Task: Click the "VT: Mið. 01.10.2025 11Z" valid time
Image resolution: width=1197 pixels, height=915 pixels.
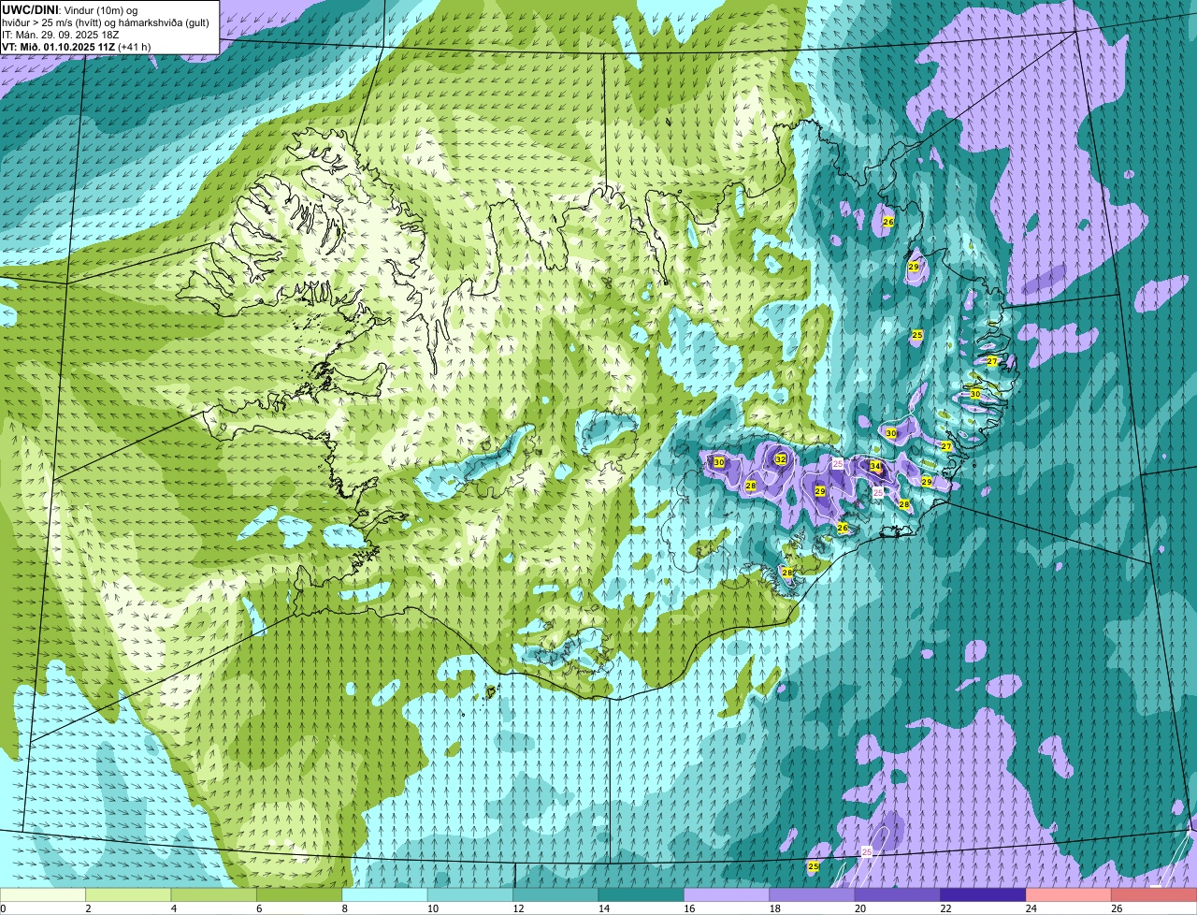Action: (59, 46)
